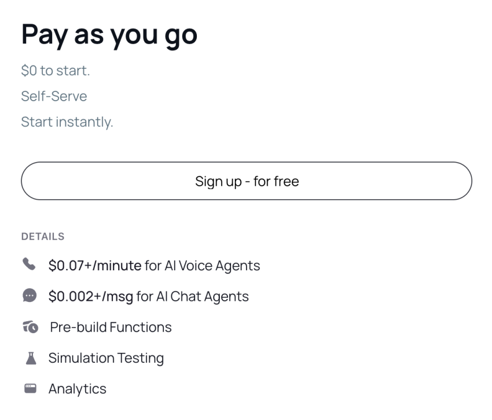Screen dimensions: 492x420
Task: Click the AI Voice Agents detail row
Action: tap(153, 266)
